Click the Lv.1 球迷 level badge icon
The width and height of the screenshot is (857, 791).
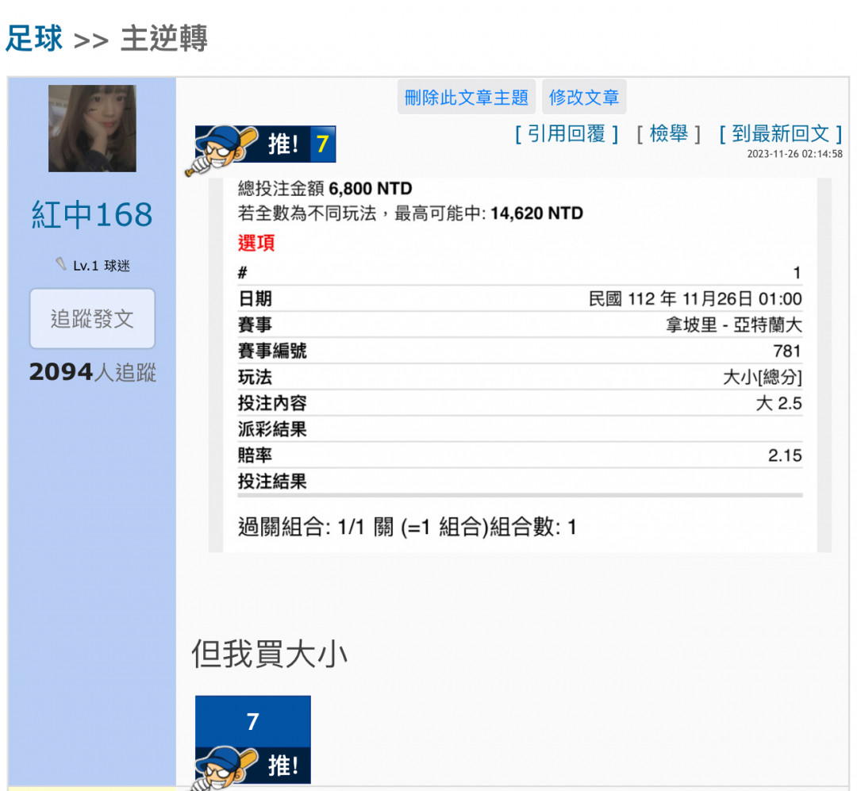coord(60,264)
